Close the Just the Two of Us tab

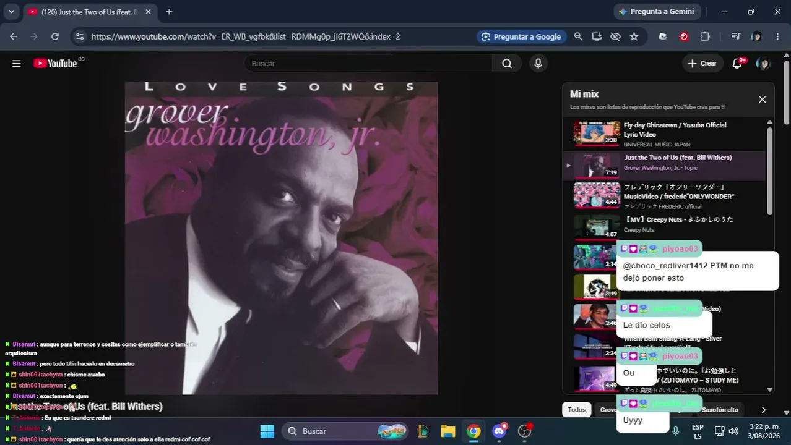(147, 12)
